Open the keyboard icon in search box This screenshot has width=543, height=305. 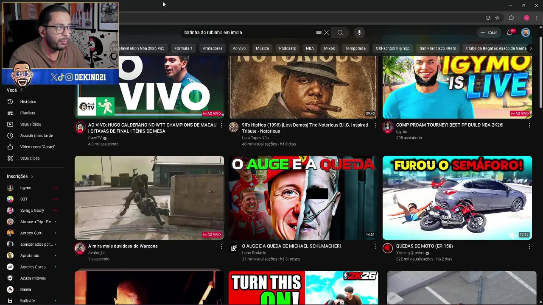(319, 33)
